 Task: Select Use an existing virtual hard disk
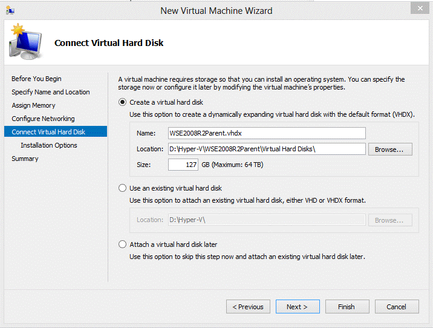(x=123, y=188)
